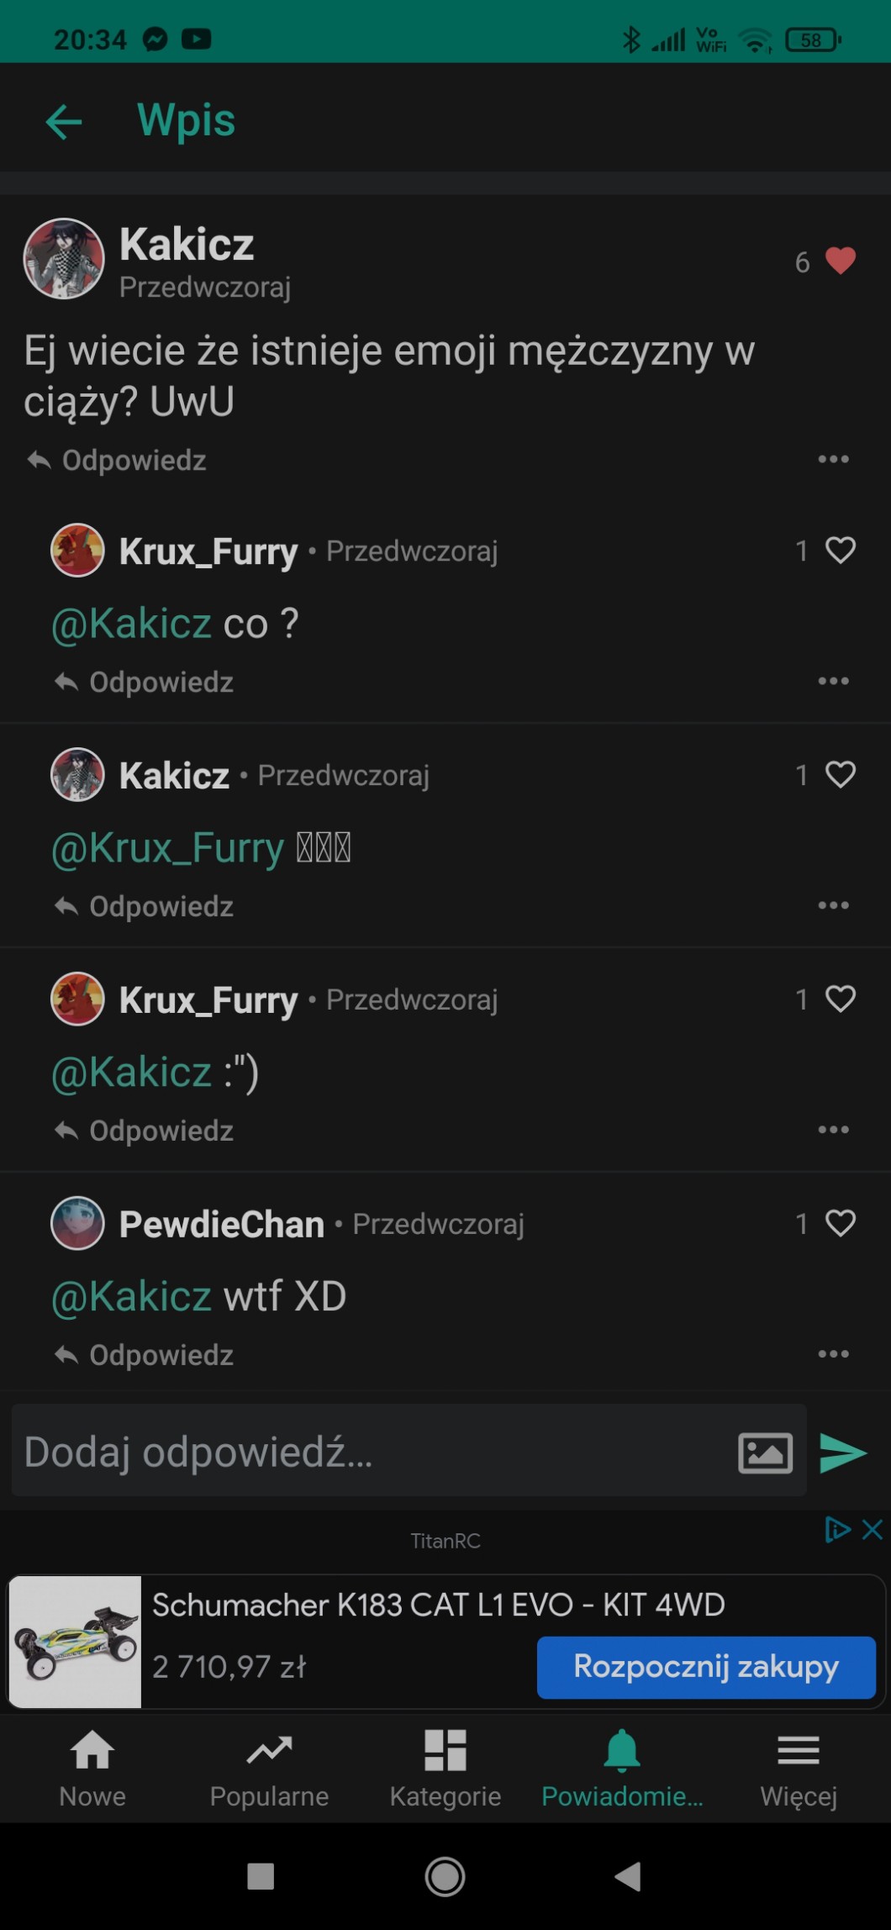Open PewdieChan's profile avatar
Screen dimensions: 891x1930
click(x=77, y=1223)
